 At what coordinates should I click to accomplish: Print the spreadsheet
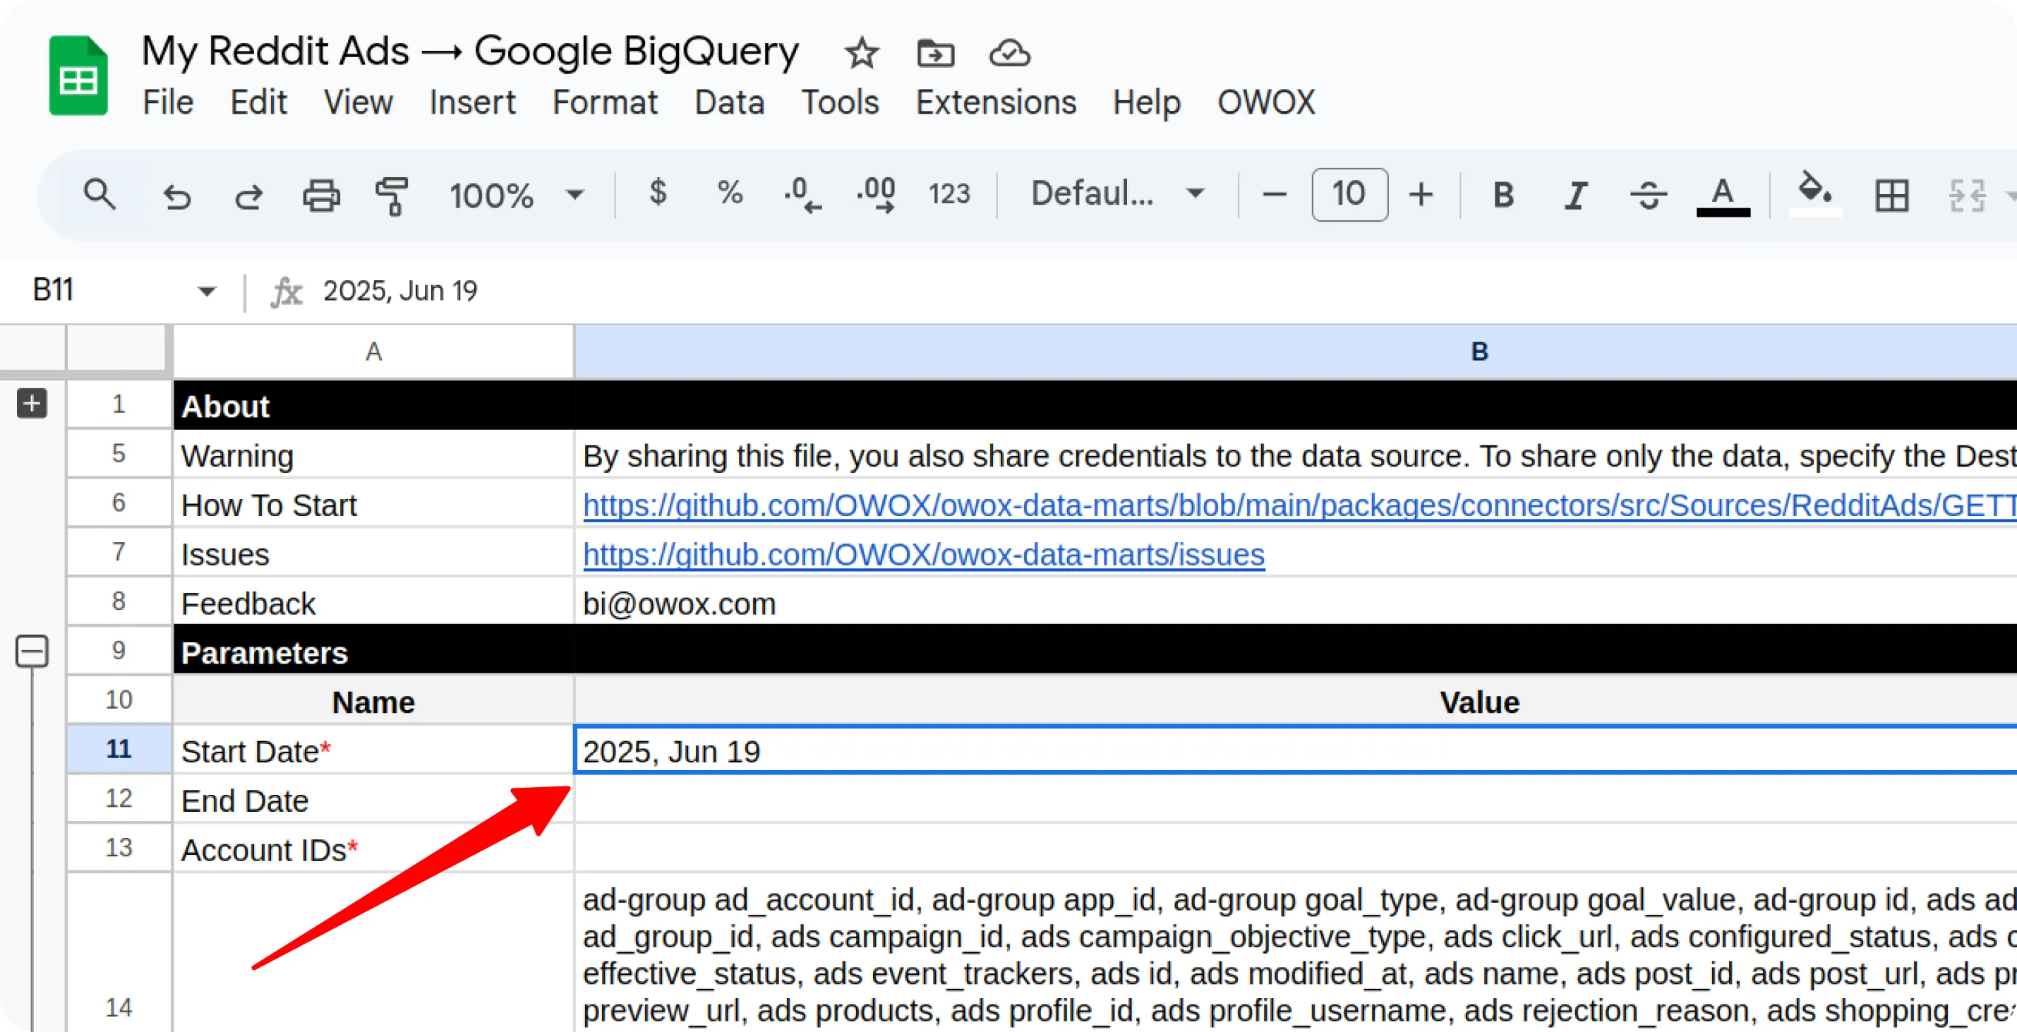pos(321,195)
